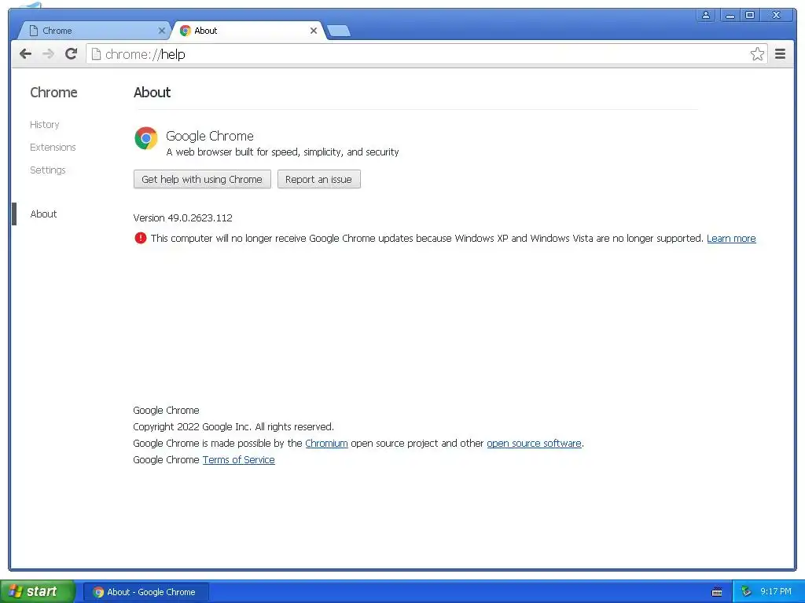Reload the chrome://help page

tap(72, 54)
